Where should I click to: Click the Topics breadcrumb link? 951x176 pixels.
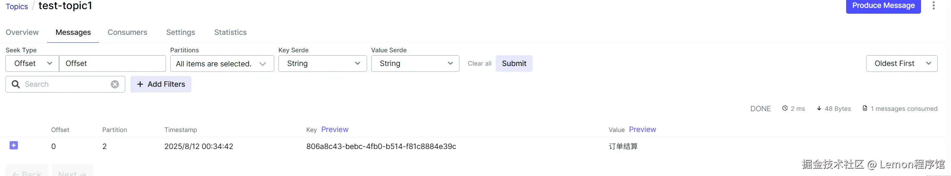[x=17, y=7]
